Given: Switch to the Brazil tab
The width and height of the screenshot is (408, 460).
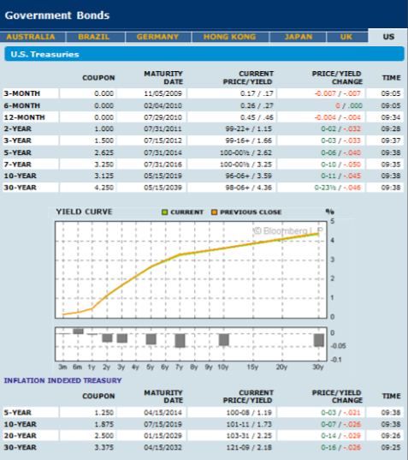Looking at the screenshot, I should click(x=94, y=37).
